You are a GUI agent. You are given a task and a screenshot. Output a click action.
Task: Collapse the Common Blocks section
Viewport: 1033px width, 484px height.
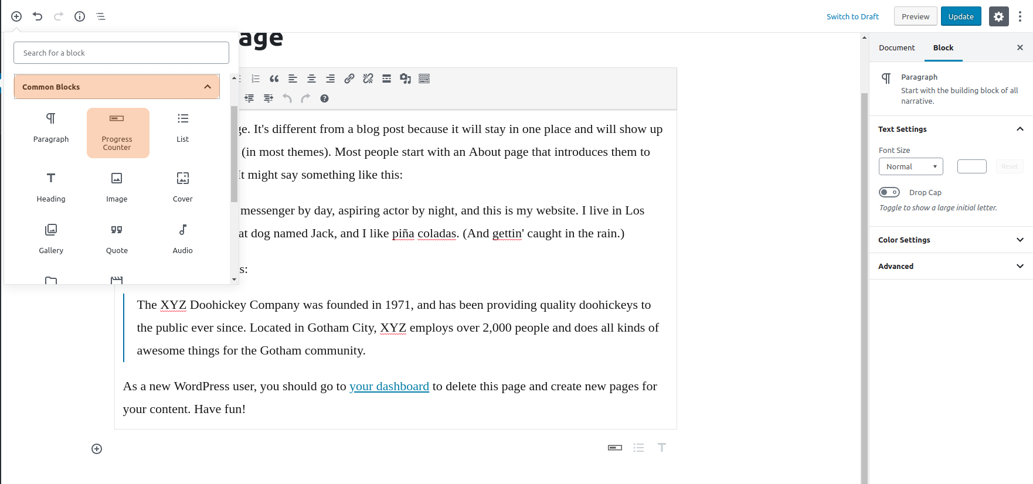[x=117, y=87]
